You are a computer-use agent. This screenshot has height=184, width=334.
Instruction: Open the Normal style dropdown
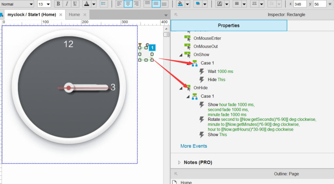[17, 4]
